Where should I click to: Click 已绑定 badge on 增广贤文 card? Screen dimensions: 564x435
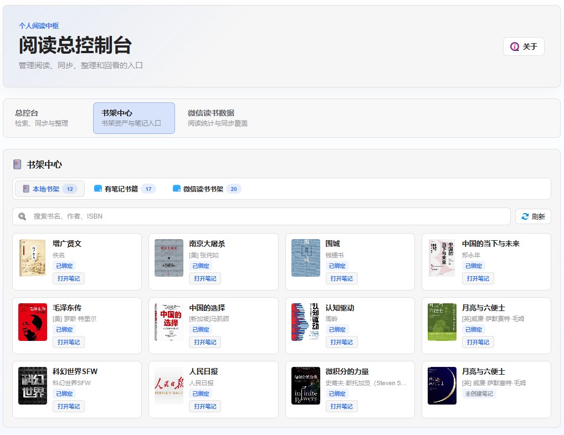tap(64, 266)
